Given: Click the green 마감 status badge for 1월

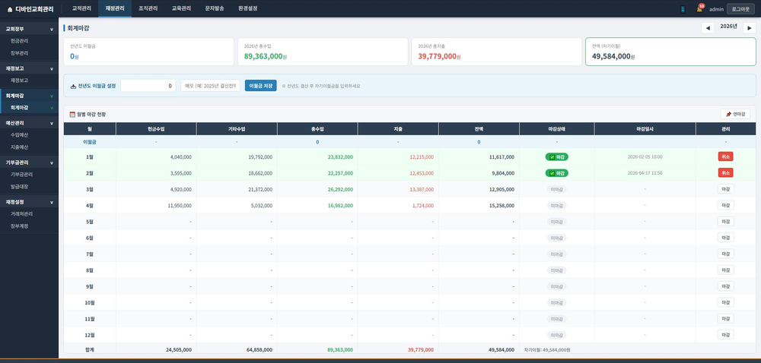Looking at the screenshot, I should (x=557, y=156).
